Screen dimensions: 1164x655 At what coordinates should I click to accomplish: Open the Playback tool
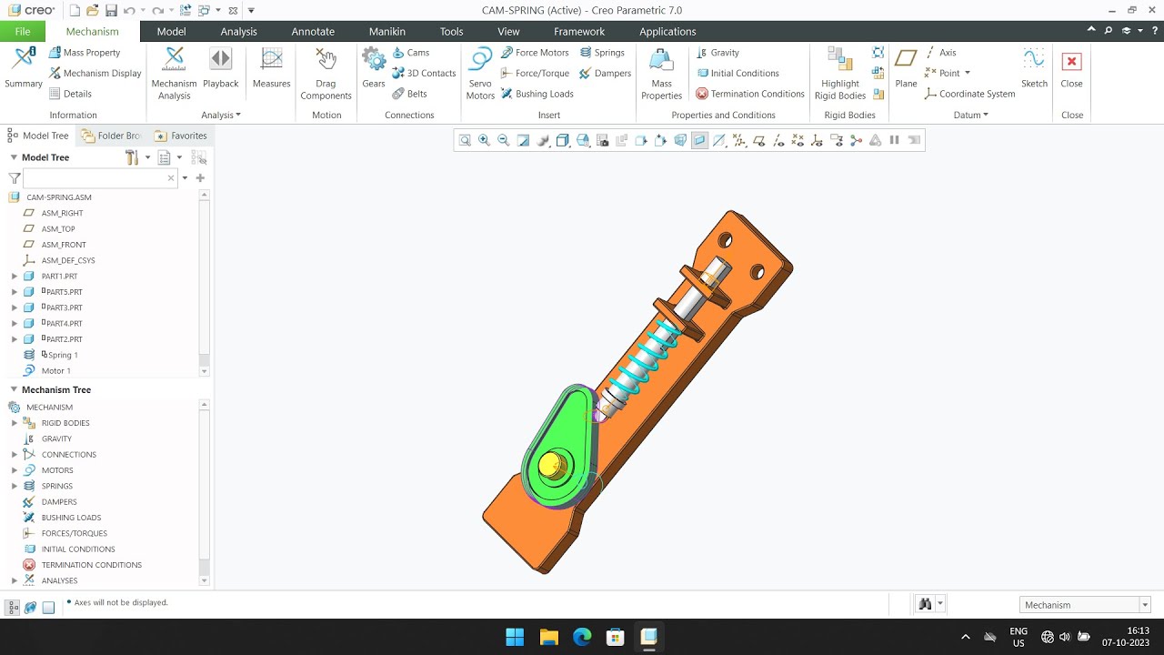[220, 69]
